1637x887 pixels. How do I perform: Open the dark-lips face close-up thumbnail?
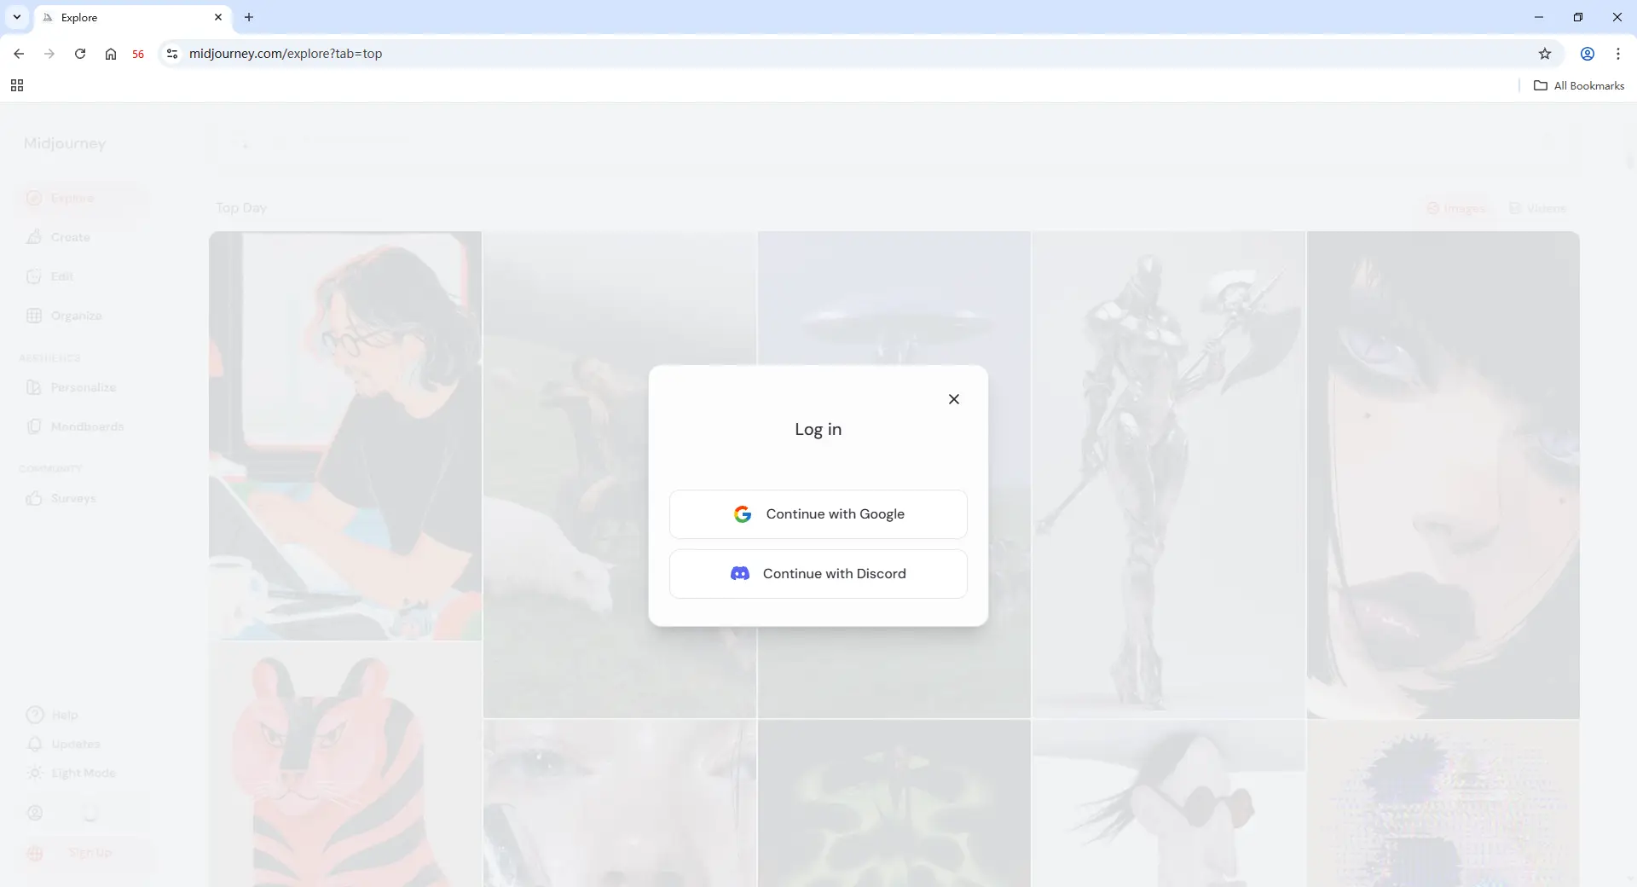click(x=1443, y=474)
